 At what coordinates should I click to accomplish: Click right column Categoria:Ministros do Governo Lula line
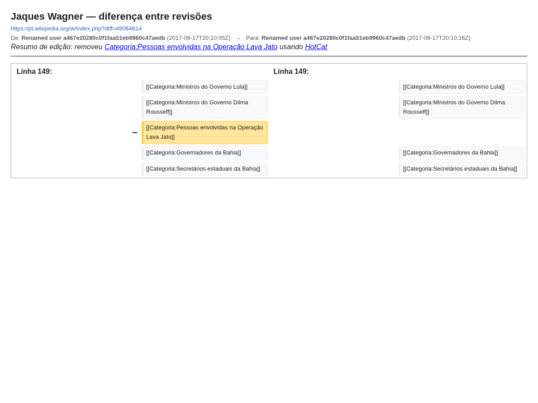click(462, 87)
